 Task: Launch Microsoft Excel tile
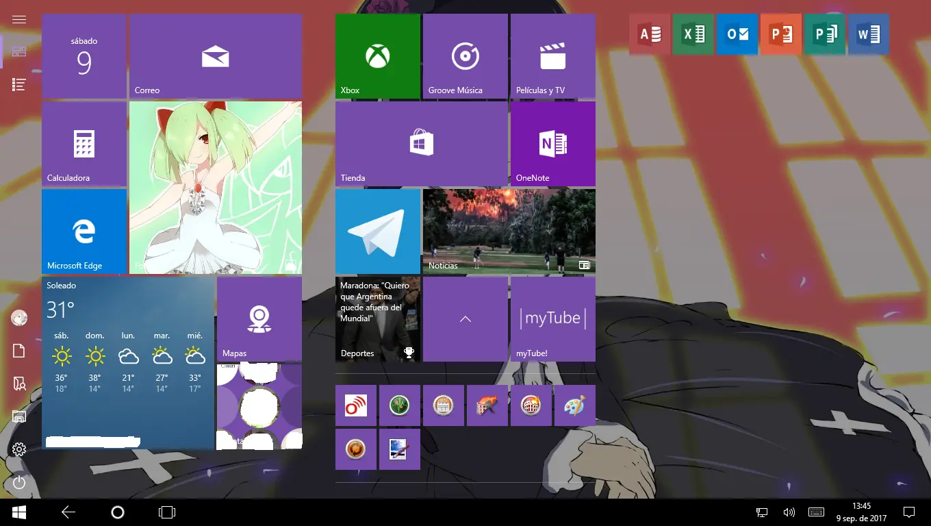[693, 34]
